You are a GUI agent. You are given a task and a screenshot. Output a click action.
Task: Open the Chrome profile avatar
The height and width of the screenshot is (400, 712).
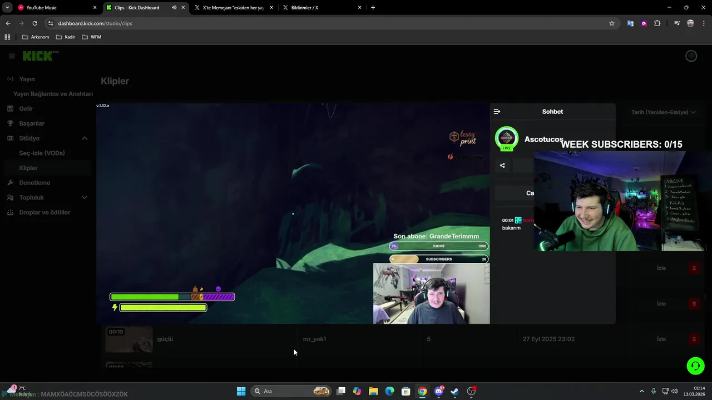(690, 23)
